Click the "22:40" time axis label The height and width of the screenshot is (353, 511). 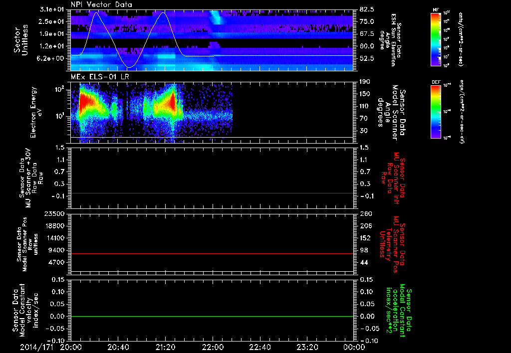[259, 347]
